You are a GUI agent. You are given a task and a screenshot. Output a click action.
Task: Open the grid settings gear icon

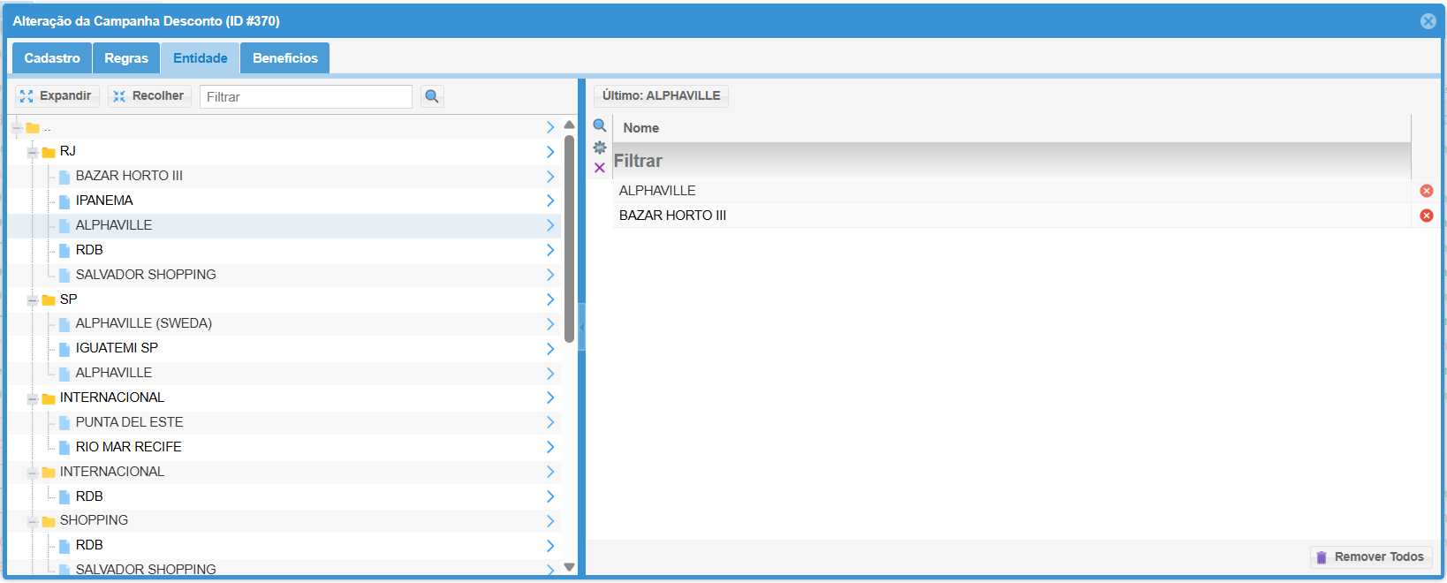pyautogui.click(x=600, y=147)
